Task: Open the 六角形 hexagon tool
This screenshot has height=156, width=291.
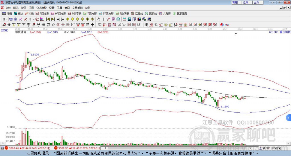Action: (165, 14)
